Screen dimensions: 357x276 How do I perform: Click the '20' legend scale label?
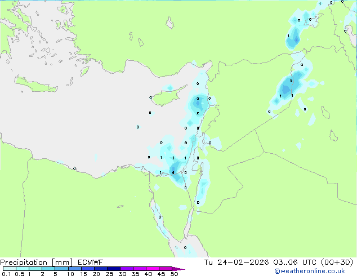pyautogui.click(x=96, y=274)
